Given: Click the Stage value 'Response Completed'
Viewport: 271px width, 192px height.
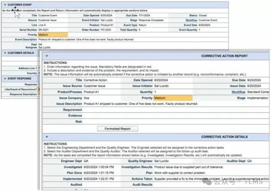Looking at the screenshot, I should 151,20.
